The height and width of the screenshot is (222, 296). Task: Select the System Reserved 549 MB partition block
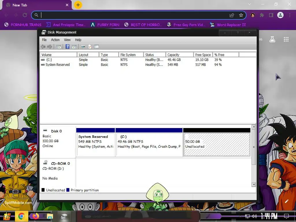click(95, 142)
